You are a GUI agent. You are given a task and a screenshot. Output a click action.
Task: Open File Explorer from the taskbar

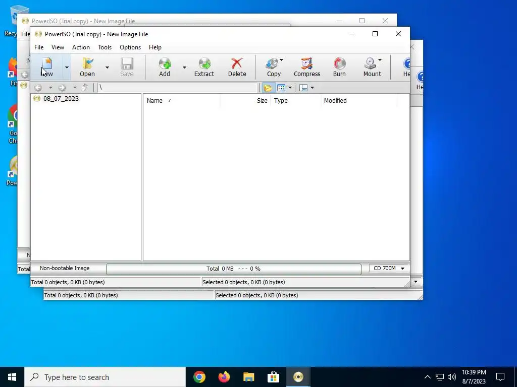point(248,377)
